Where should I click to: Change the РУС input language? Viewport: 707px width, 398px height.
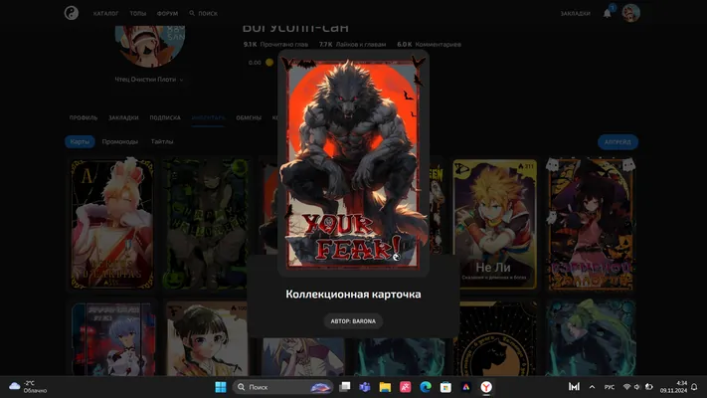click(610, 387)
